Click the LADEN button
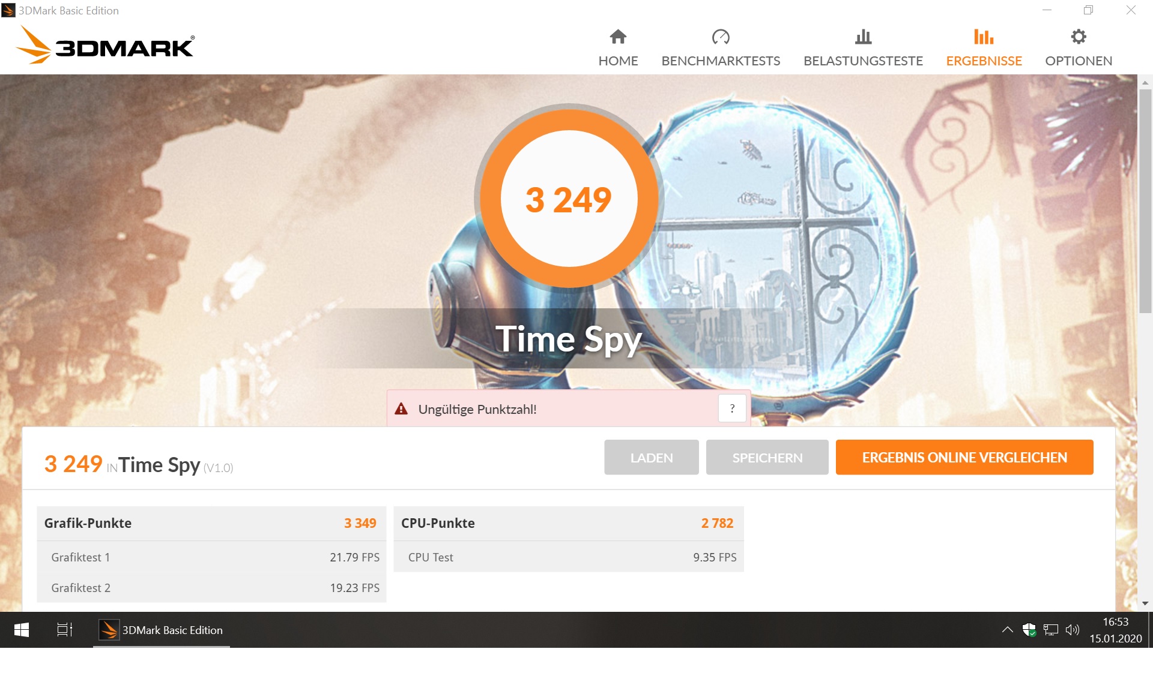Screen dimensions: 1153x691 coord(652,458)
